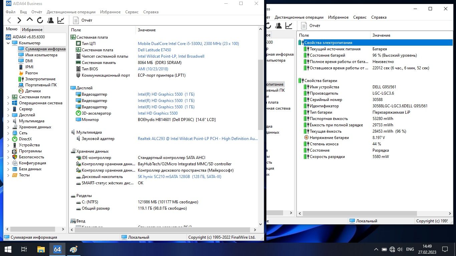Open Дистанционные операции menu in front window
456x256 pixels.
[x=71, y=12]
